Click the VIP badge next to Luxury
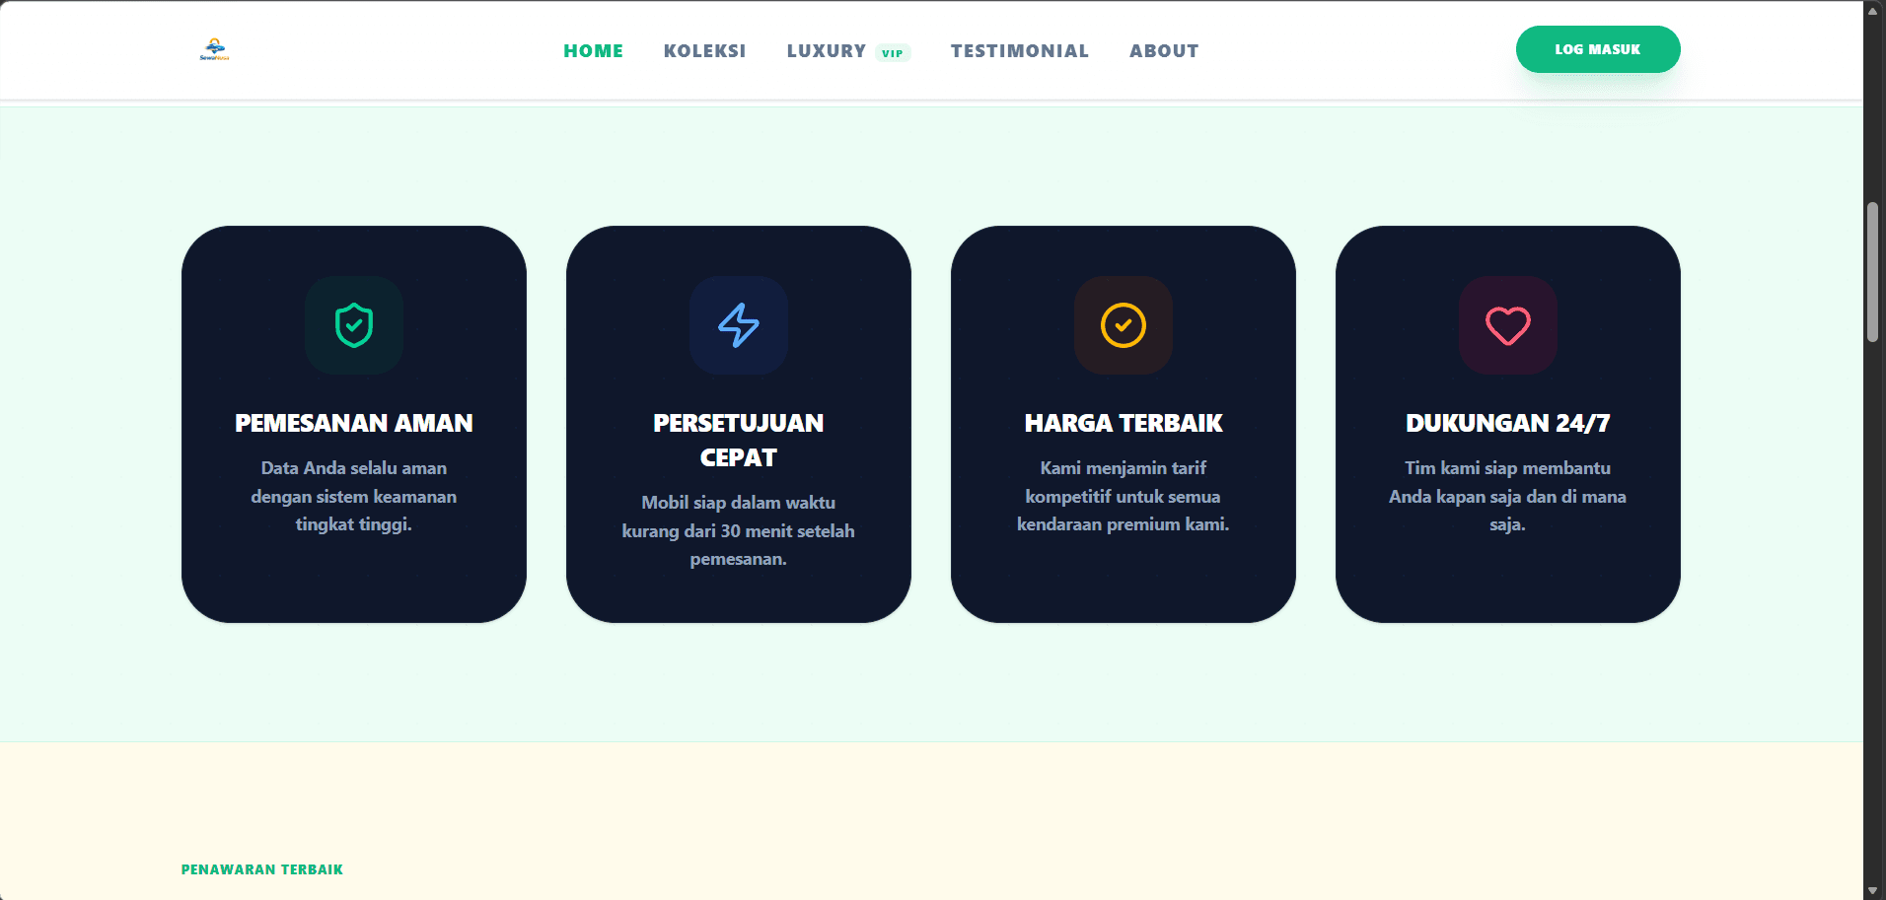 [x=893, y=53]
